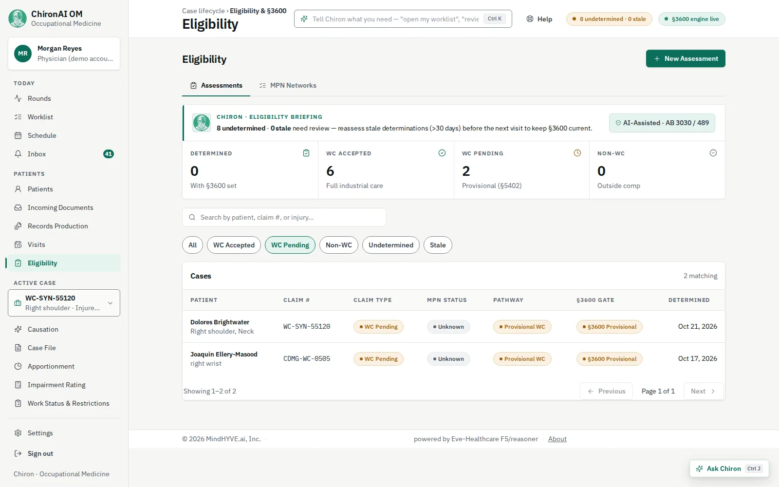The height and width of the screenshot is (487, 779).
Task: Click the patient search field
Action: 284,217
